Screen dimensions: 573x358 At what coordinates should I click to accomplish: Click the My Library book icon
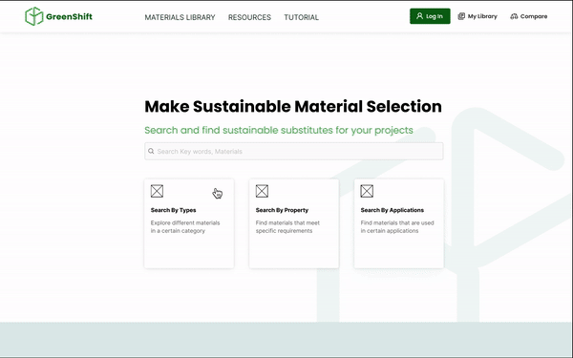(x=461, y=16)
